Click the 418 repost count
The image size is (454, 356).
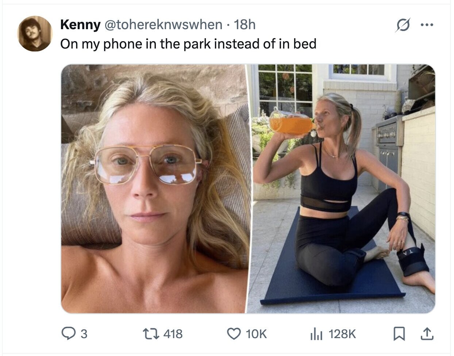point(173,334)
